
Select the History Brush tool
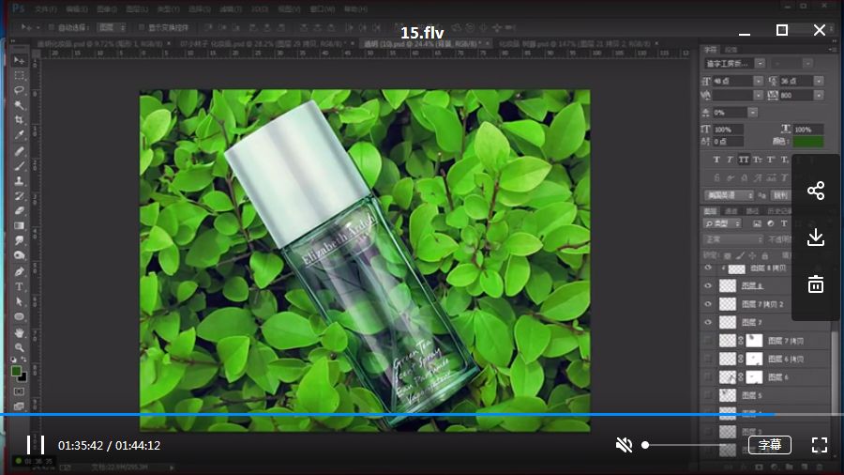click(x=19, y=196)
